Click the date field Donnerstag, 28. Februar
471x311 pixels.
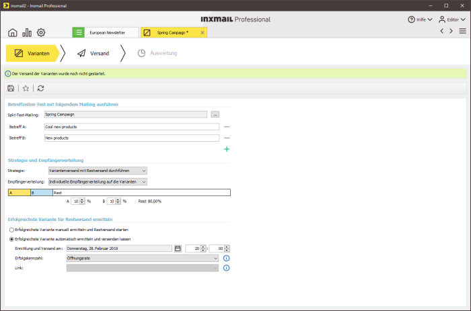(119, 249)
